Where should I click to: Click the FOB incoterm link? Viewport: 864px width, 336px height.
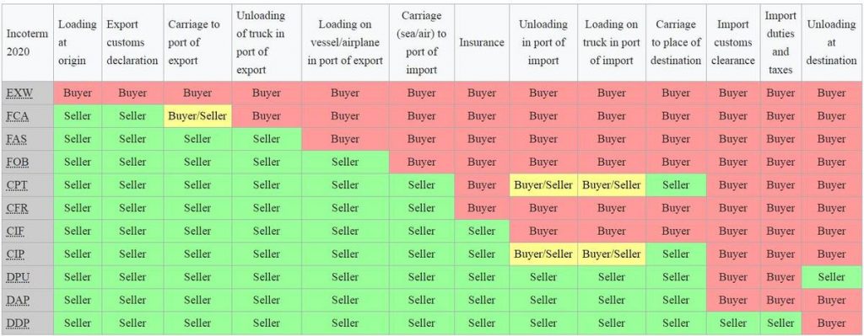[19, 163]
